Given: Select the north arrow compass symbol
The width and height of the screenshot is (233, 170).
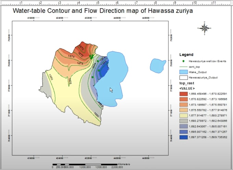Looking at the screenshot, I should (x=205, y=28).
